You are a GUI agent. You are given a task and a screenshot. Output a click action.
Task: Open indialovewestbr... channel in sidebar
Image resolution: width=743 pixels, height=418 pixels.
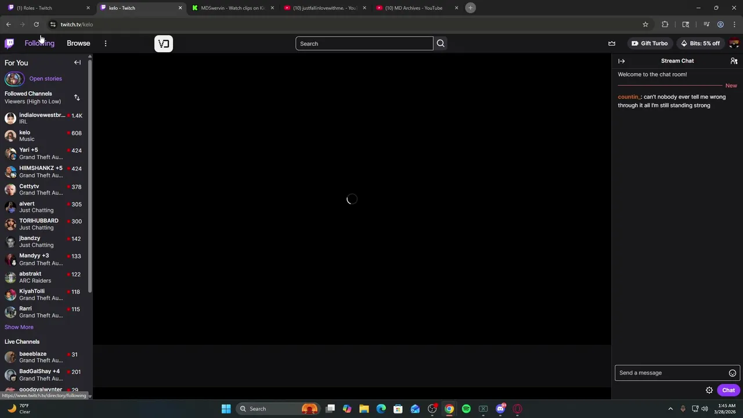pyautogui.click(x=44, y=118)
